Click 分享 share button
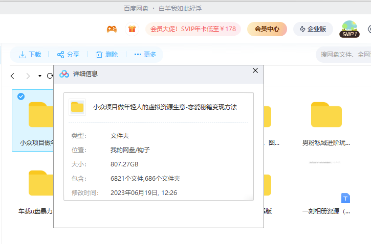The image size is (371, 244). (x=68, y=55)
